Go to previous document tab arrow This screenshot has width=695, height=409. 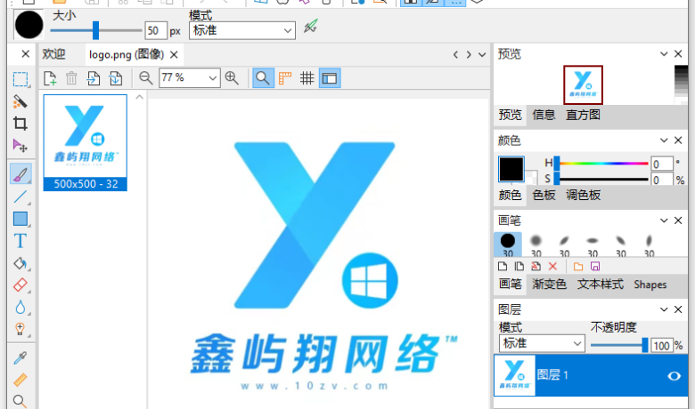pyautogui.click(x=455, y=55)
